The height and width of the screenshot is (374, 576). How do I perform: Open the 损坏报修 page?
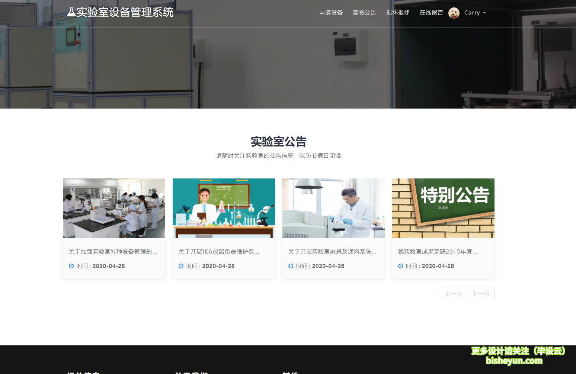pos(397,12)
